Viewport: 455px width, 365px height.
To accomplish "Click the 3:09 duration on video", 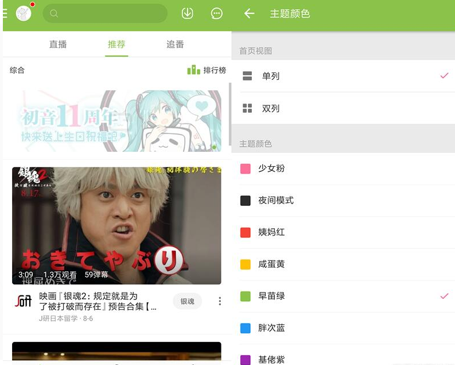I will pyautogui.click(x=26, y=274).
